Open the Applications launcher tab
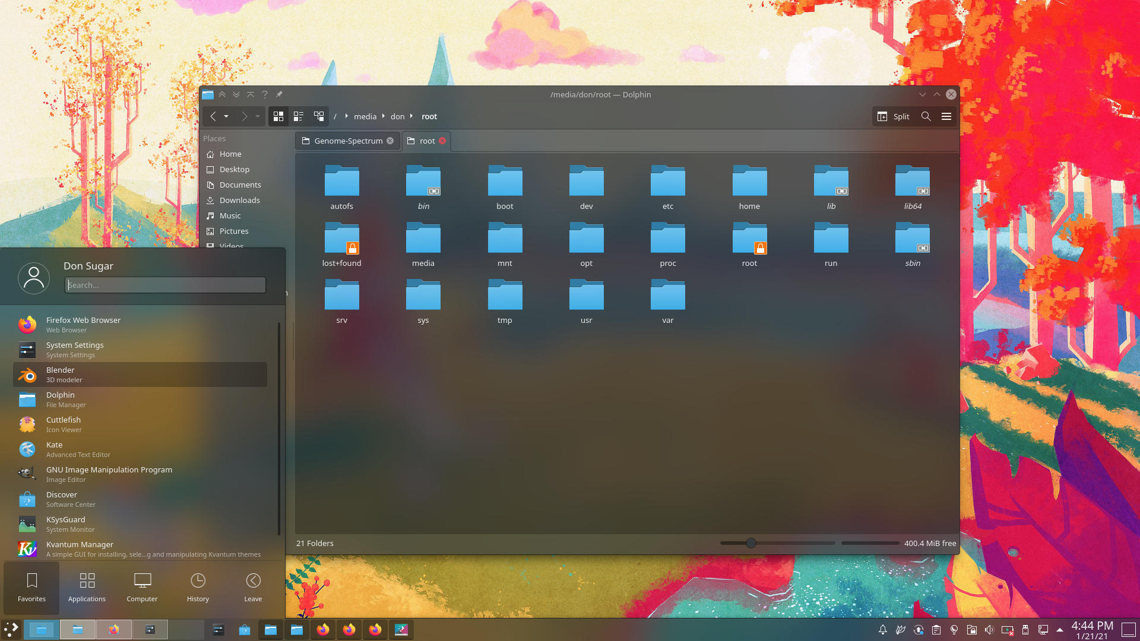 click(x=87, y=588)
